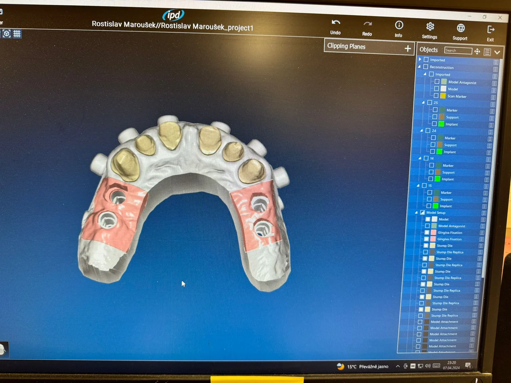The width and height of the screenshot is (511, 383).
Task: Open the options menu icon for Model Setup row
Action: click(483, 213)
